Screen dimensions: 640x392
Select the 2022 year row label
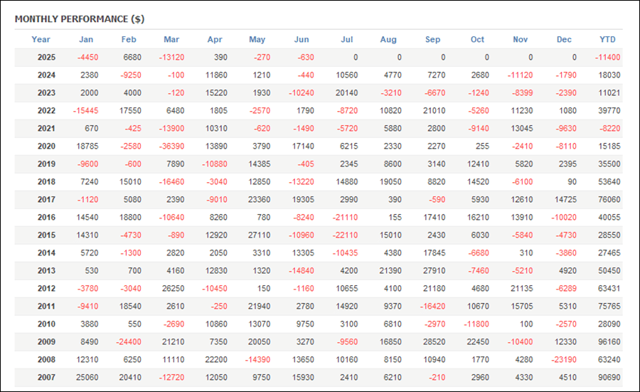tap(46, 111)
